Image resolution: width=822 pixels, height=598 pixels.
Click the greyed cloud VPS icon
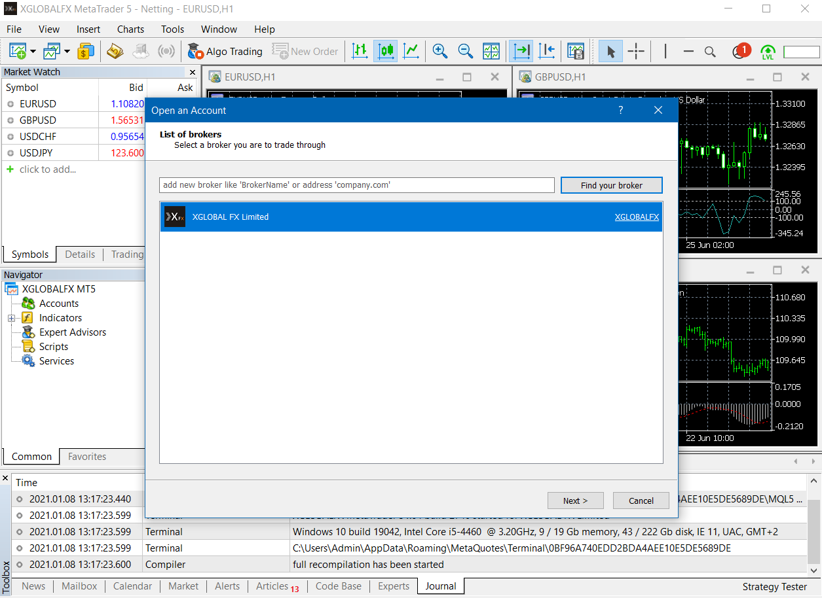(x=141, y=51)
